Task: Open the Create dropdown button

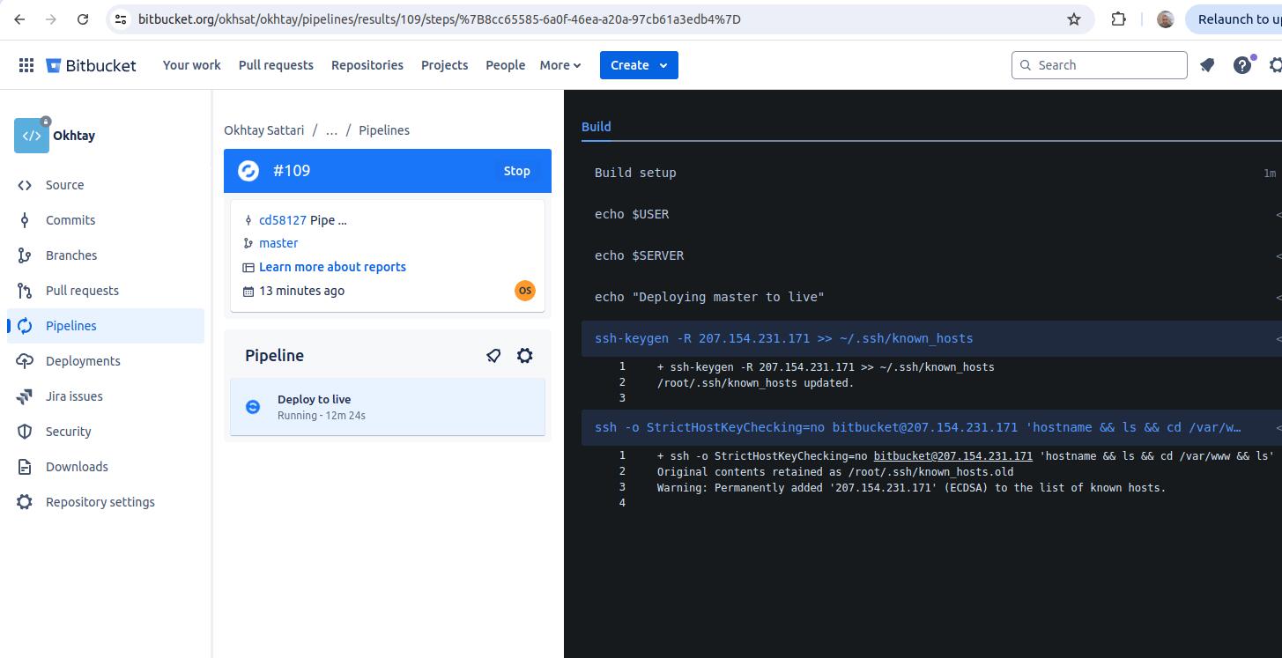Action: click(x=639, y=65)
